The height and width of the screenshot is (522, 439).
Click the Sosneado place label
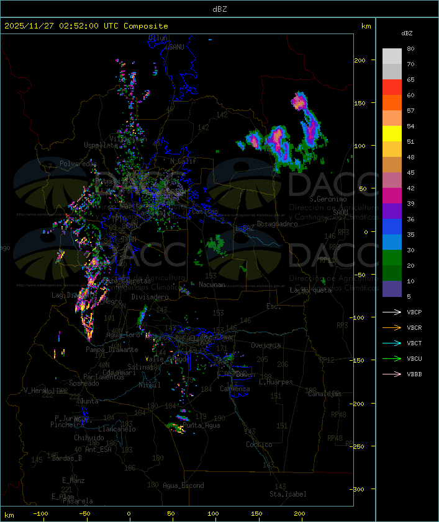(x=84, y=383)
